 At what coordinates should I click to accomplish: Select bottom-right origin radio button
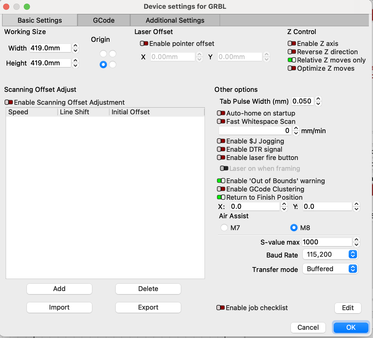(113, 65)
